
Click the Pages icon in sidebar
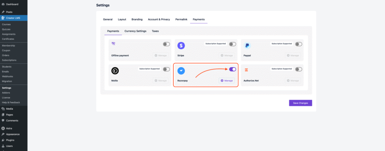pyautogui.click(x=3, y=114)
